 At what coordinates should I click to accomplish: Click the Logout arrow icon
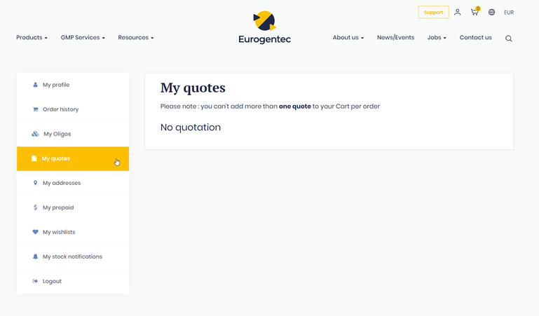pos(36,281)
